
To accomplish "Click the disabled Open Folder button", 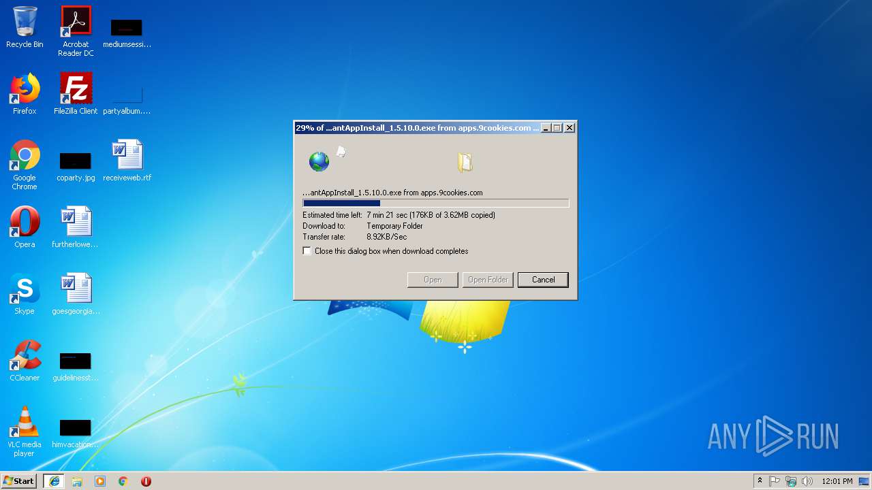I will click(488, 280).
